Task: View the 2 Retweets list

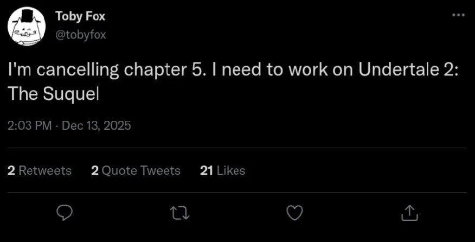Action: (x=40, y=170)
